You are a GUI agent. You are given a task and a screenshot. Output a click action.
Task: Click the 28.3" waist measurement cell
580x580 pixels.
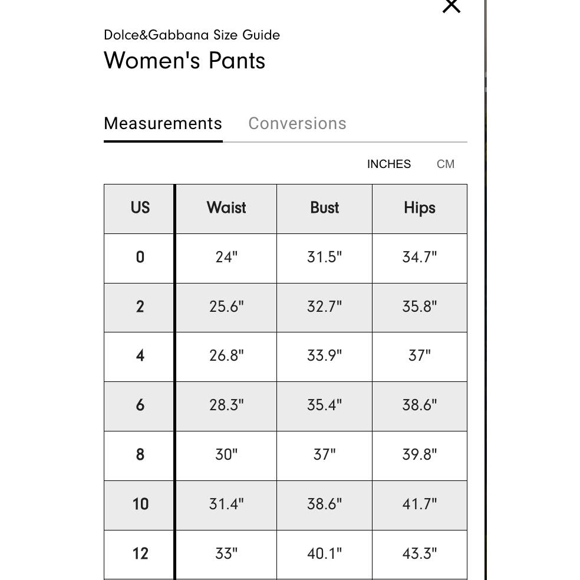226,406
